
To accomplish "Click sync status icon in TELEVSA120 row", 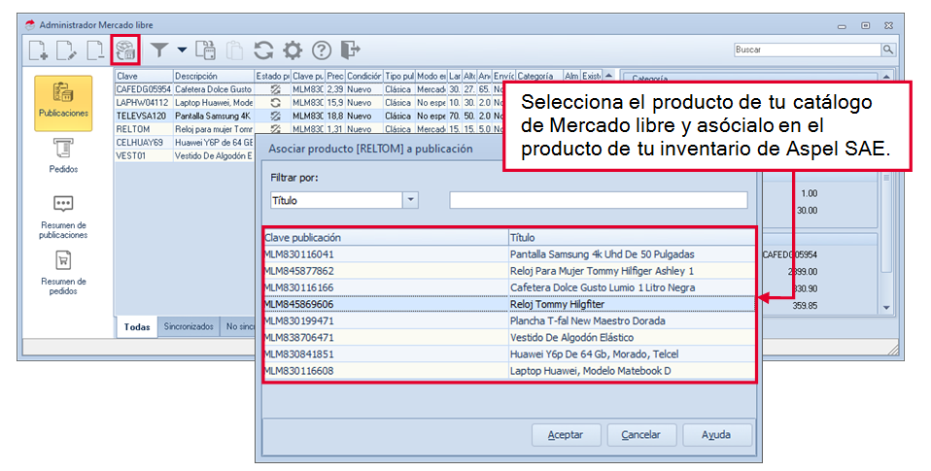I will click(275, 116).
